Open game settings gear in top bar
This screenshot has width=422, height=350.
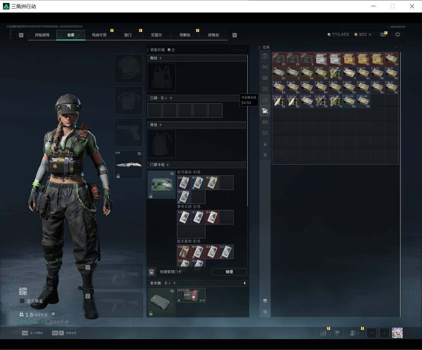[398, 35]
